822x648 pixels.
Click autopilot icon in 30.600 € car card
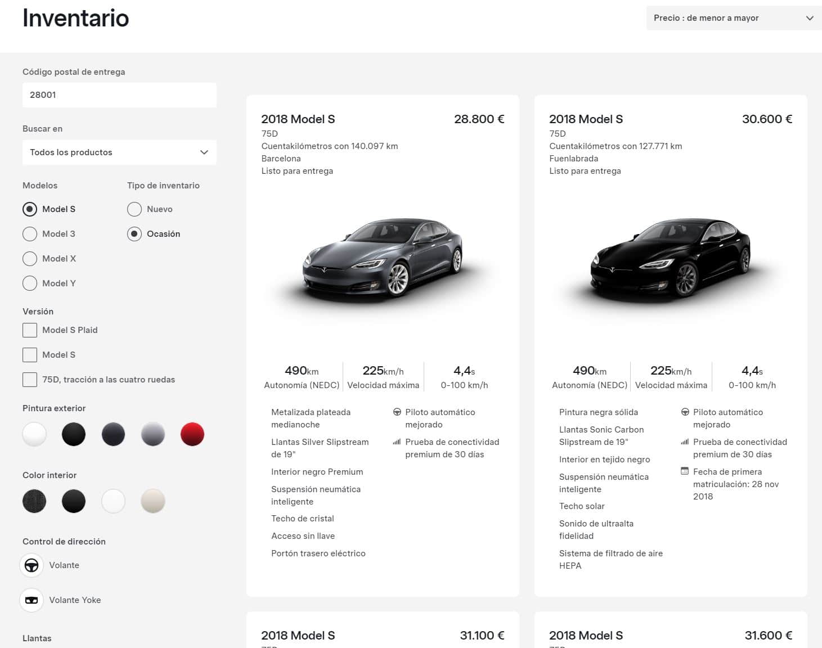pos(685,412)
